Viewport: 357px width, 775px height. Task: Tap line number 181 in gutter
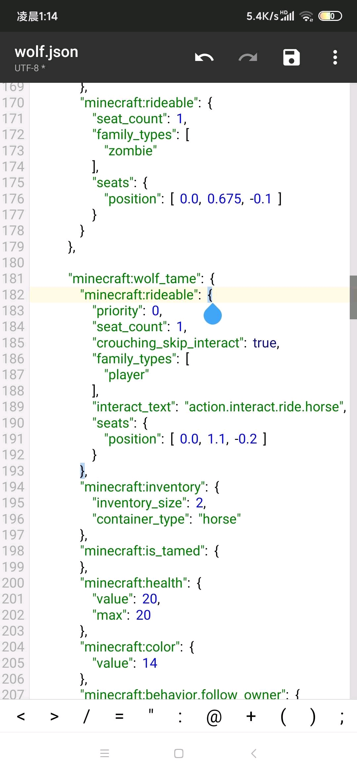pyautogui.click(x=13, y=279)
